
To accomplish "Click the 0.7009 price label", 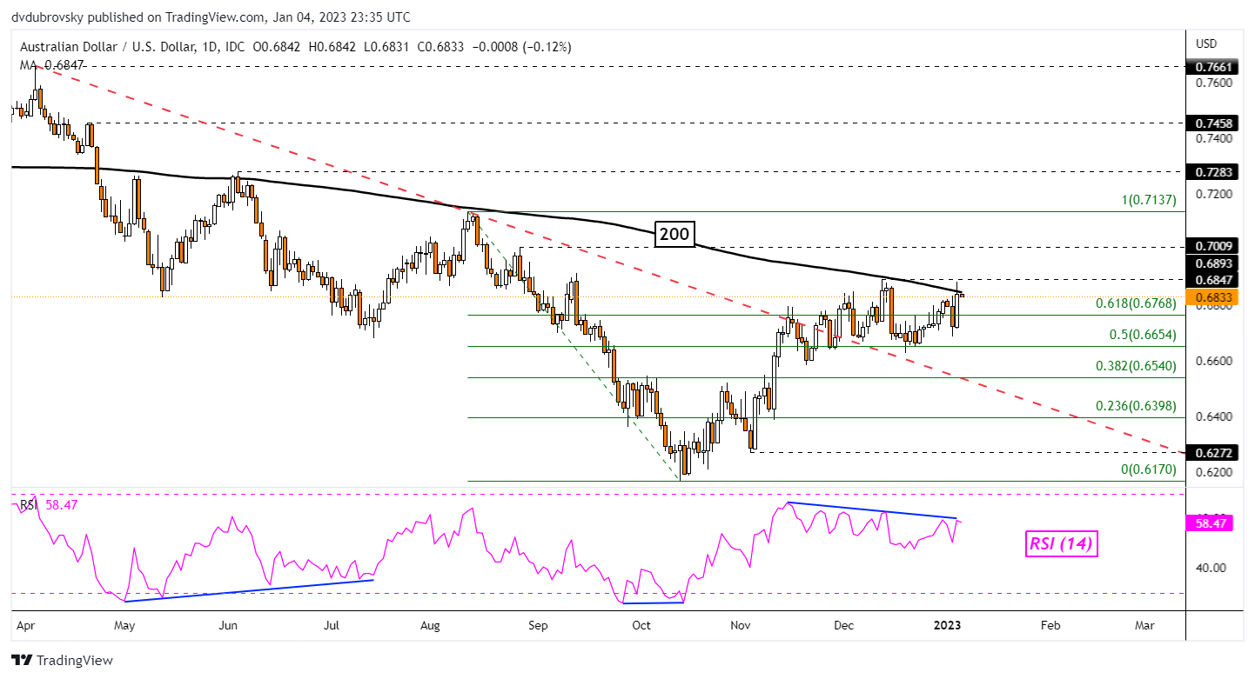I will [1212, 248].
